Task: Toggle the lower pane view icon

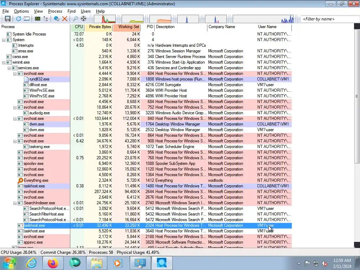Action: tap(27, 19)
